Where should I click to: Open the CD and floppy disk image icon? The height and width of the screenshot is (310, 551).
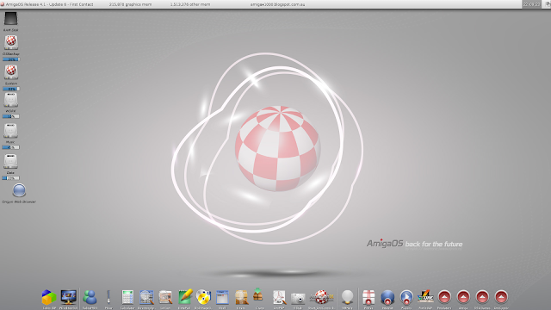click(203, 297)
